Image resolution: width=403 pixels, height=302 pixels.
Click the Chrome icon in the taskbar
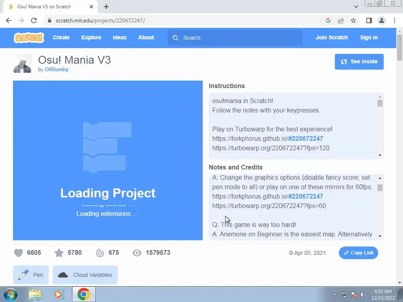(84, 294)
